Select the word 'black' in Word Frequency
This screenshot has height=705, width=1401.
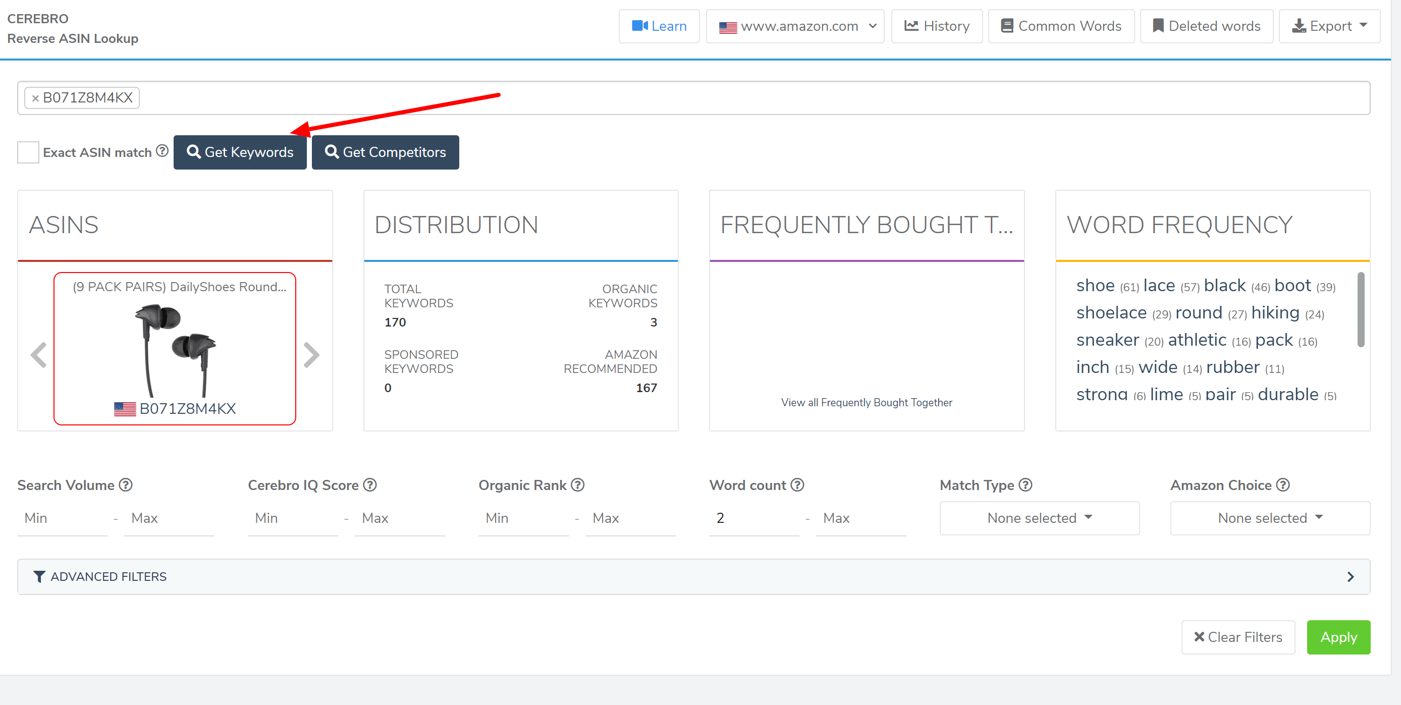1225,286
